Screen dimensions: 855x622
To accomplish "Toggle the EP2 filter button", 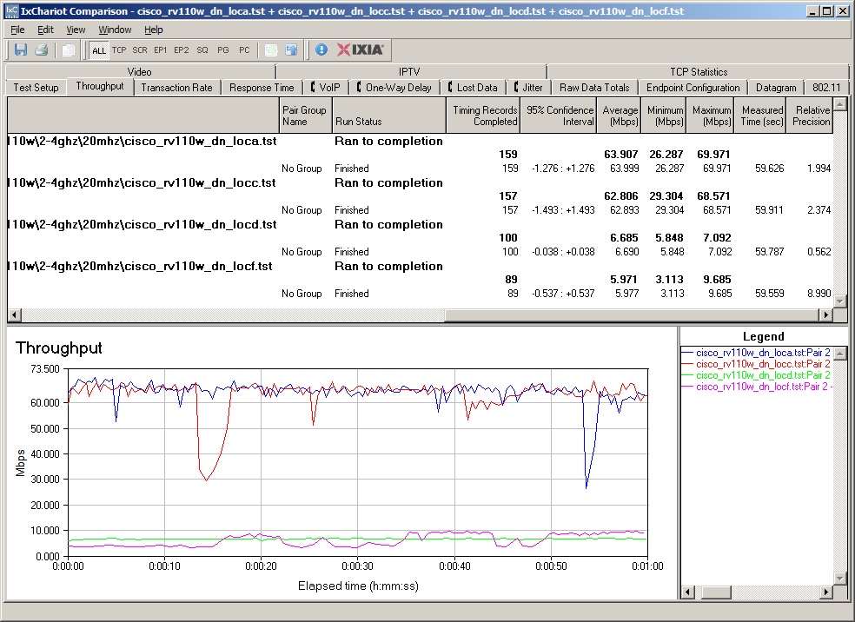I will (x=181, y=50).
